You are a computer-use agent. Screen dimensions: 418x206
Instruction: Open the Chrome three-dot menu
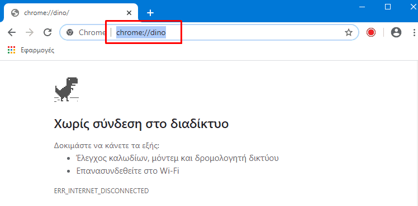pos(414,32)
